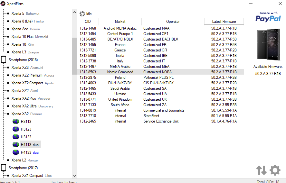286x183 pixels.
Task: Select the Saudi Arabia row
Action: (160, 88)
